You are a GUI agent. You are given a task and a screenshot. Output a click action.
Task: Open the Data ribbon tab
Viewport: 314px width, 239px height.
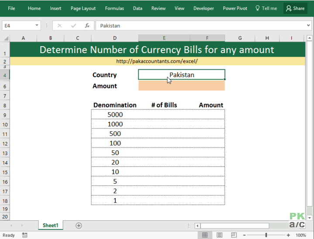coord(137,8)
